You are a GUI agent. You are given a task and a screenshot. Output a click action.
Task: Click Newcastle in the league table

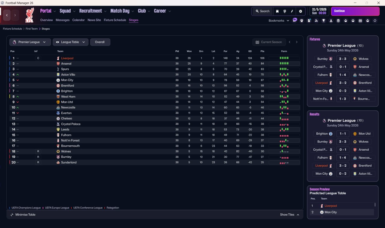pos(68,107)
